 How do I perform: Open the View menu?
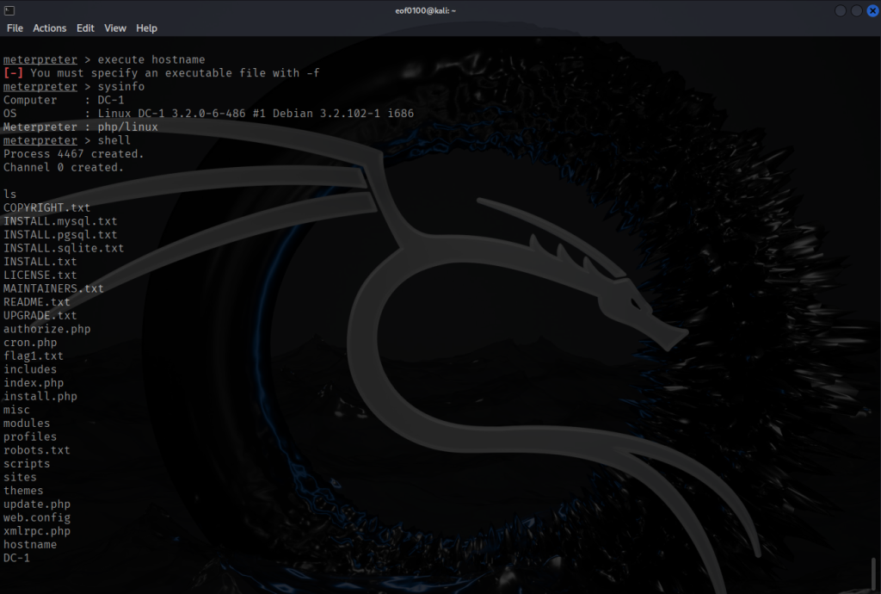[115, 28]
